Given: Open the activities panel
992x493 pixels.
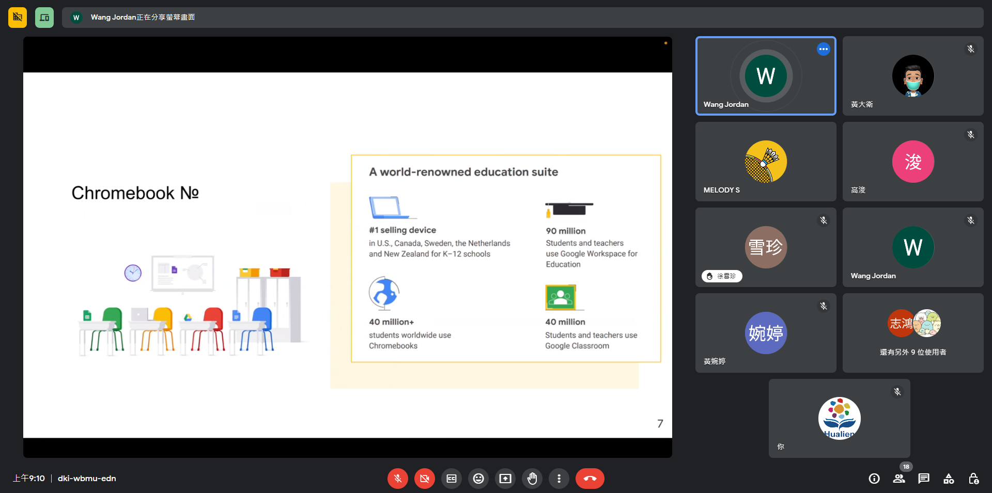Looking at the screenshot, I should (949, 479).
